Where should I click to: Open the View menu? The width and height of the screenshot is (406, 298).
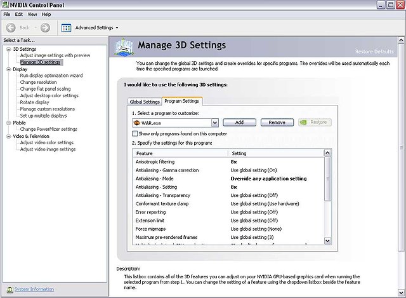pos(32,14)
